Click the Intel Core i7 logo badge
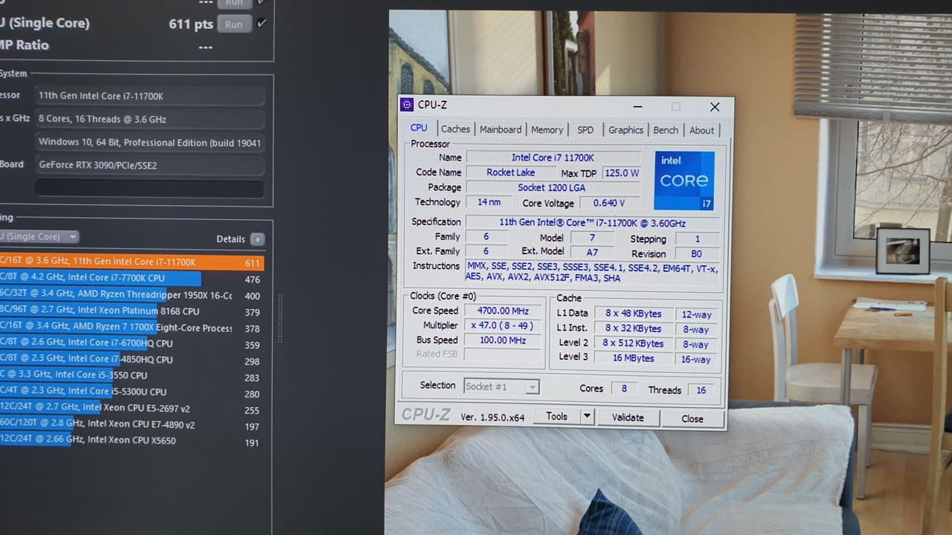This screenshot has width=952, height=535. [x=684, y=181]
